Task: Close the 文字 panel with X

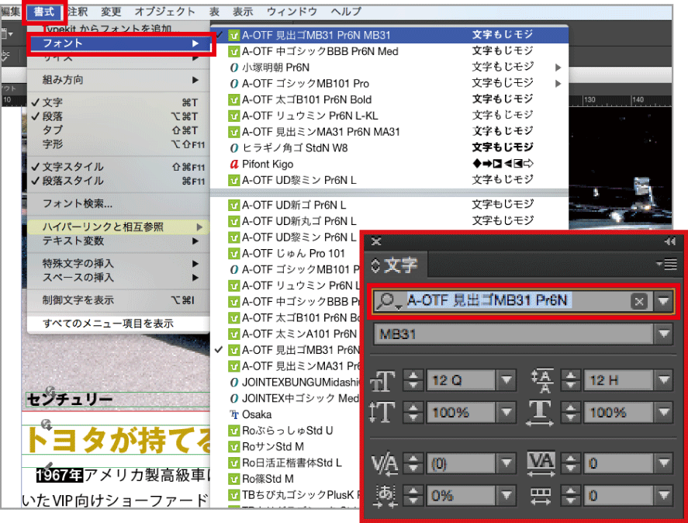Action: [x=376, y=241]
